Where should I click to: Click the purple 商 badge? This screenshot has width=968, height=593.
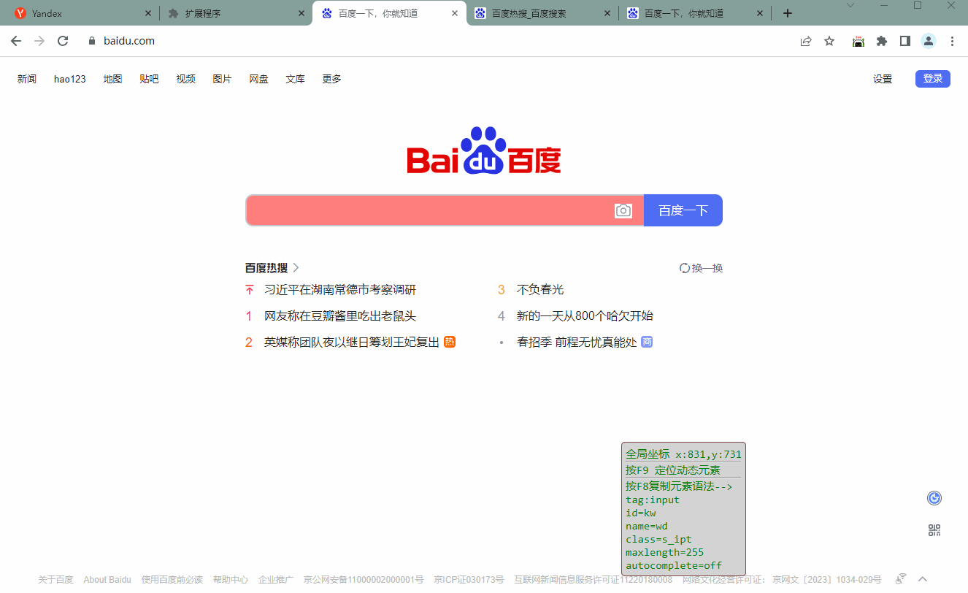pos(647,342)
